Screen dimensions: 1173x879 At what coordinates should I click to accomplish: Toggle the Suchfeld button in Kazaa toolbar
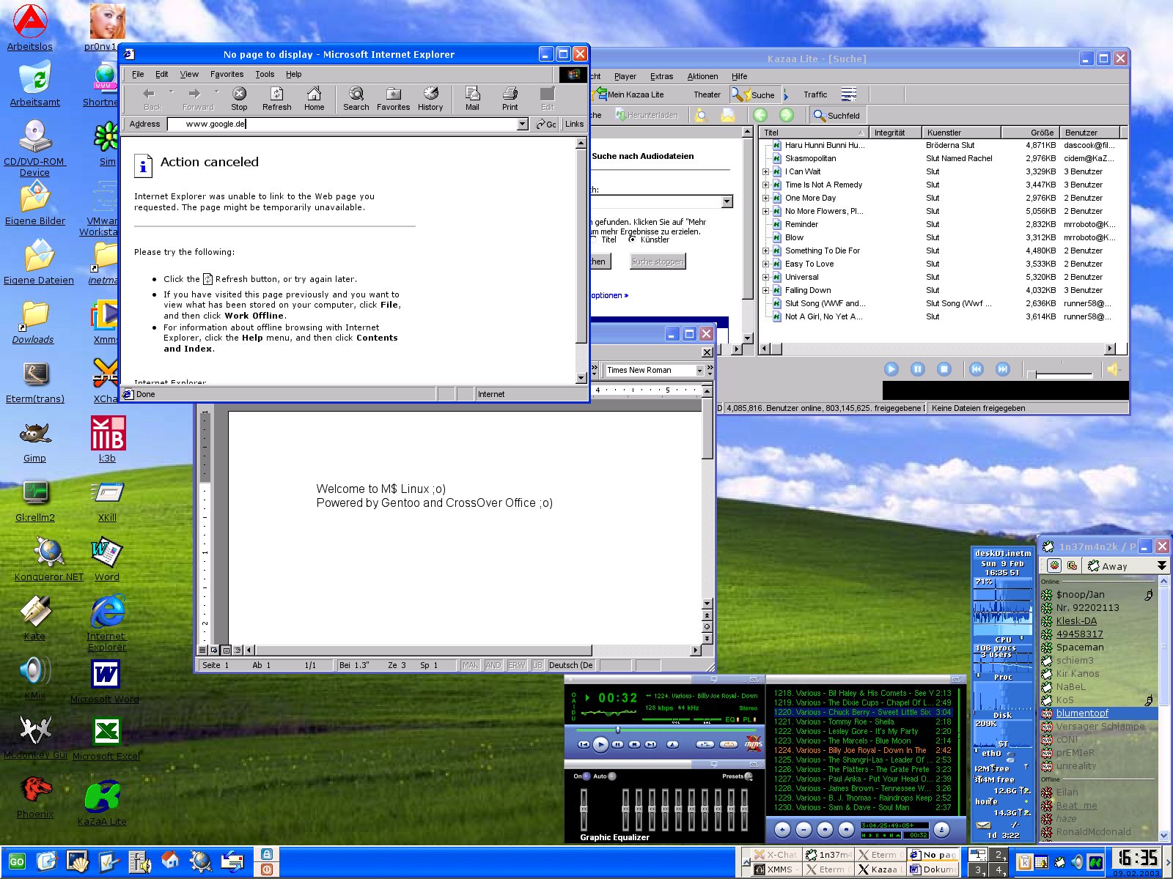tap(836, 116)
